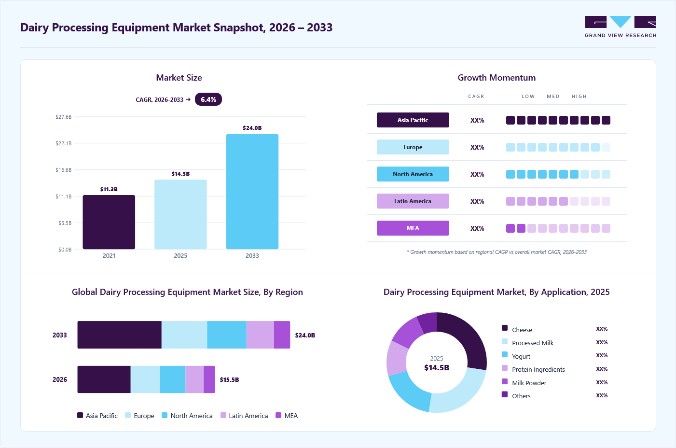Viewport: 676px width, 448px height.
Task: Click the Growth Momentum panel title
Action: click(x=497, y=78)
